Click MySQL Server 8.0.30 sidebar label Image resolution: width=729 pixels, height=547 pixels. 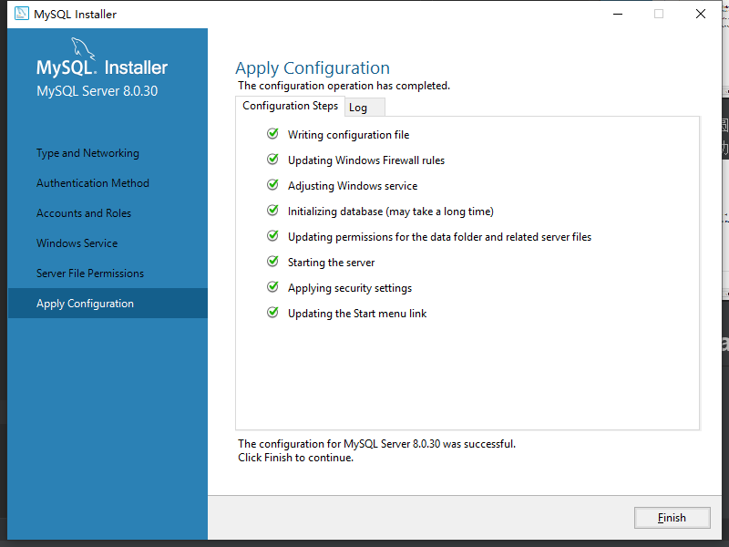coord(98,91)
